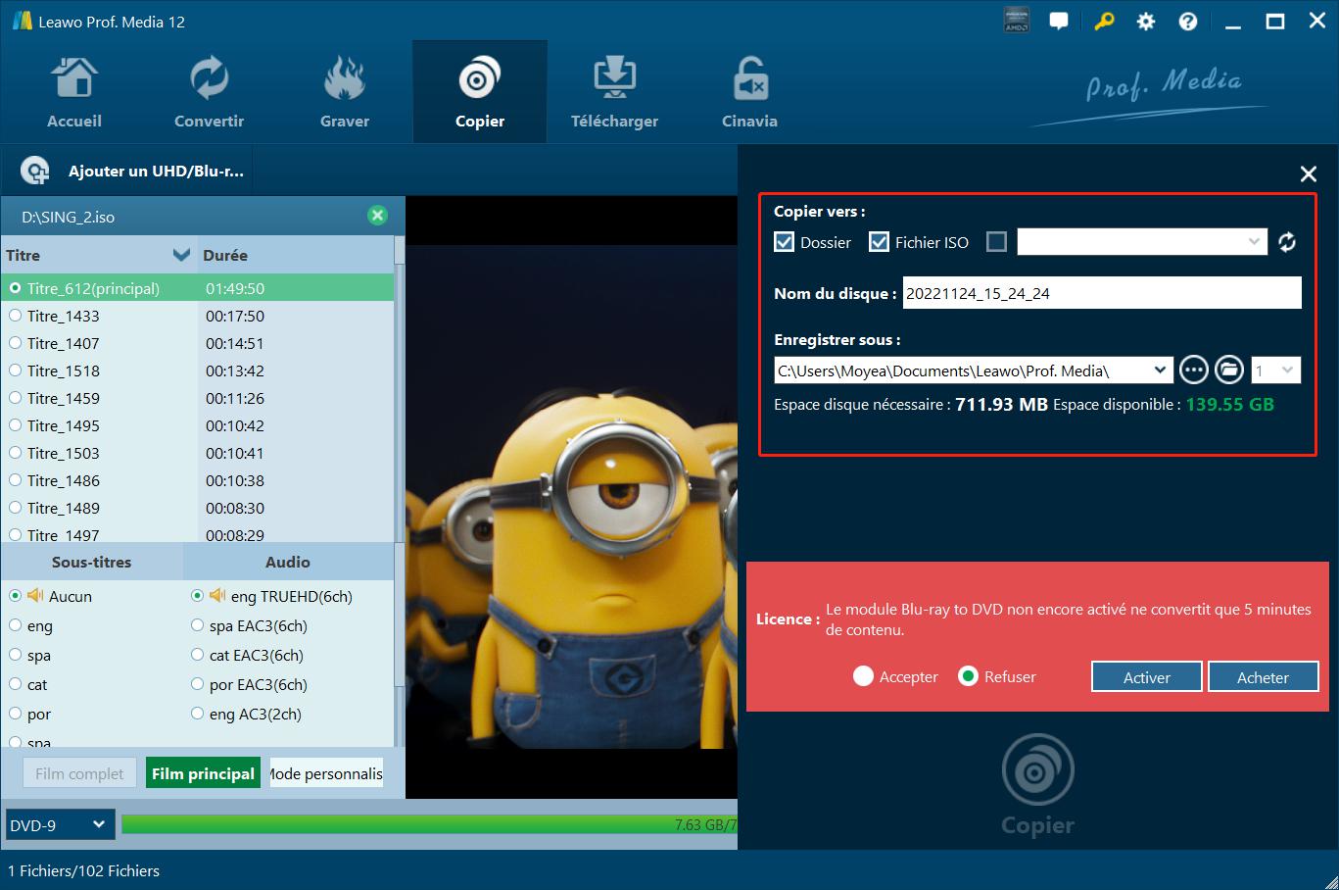Toggle the Fichier ISO checkbox

point(879,242)
